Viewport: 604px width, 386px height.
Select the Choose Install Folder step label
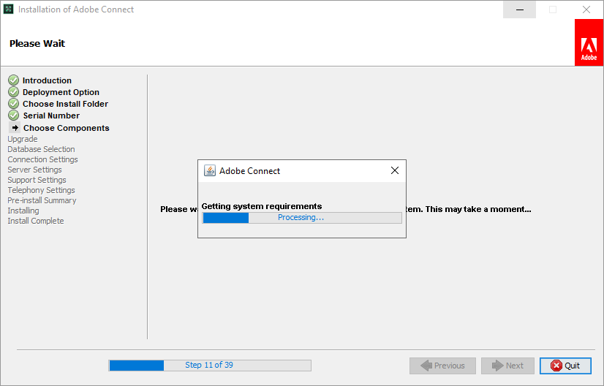(x=66, y=104)
